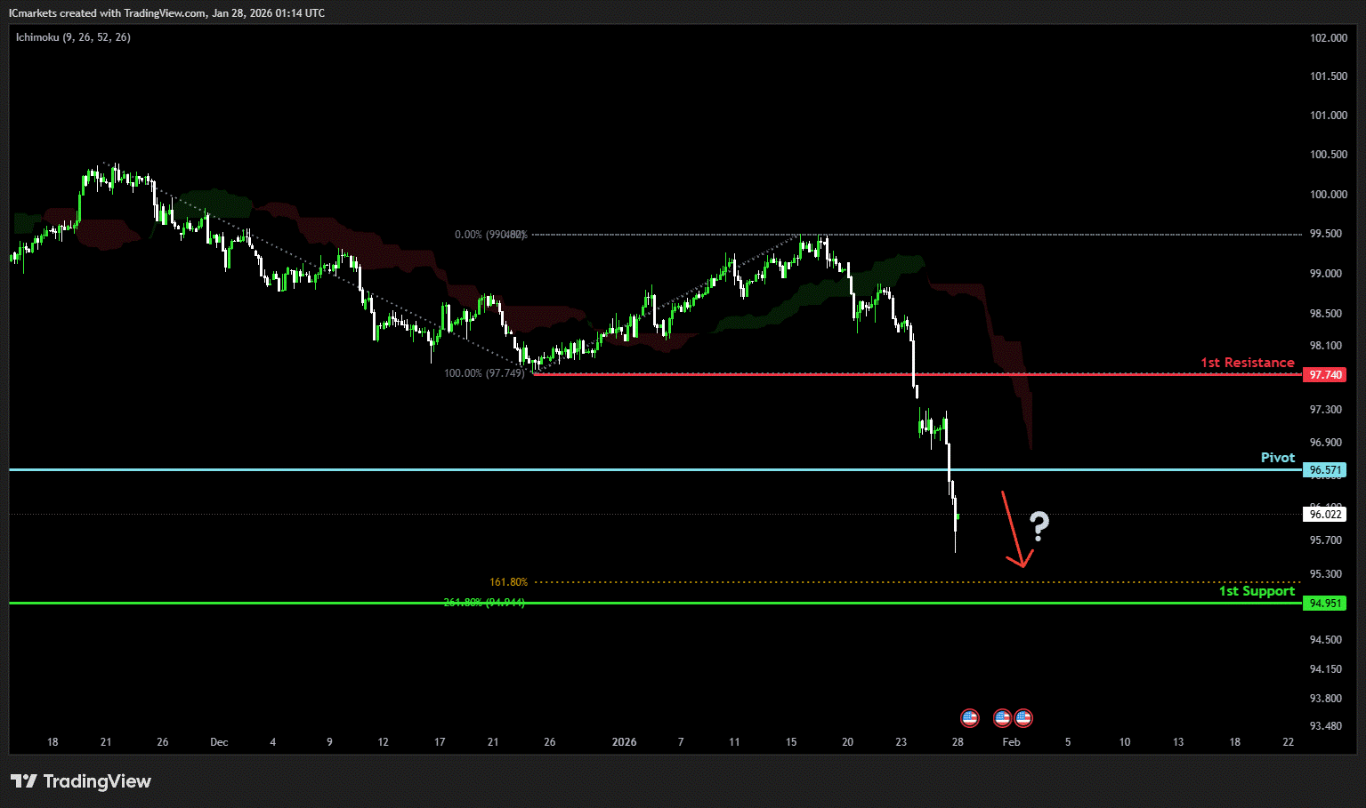Click the white 96.022 current price label
The width and height of the screenshot is (1366, 808).
coord(1324,515)
